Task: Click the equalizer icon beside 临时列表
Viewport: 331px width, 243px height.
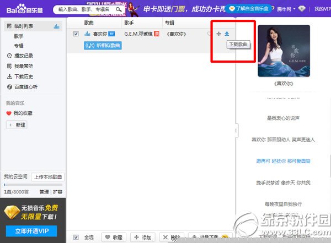Action: coord(56,26)
